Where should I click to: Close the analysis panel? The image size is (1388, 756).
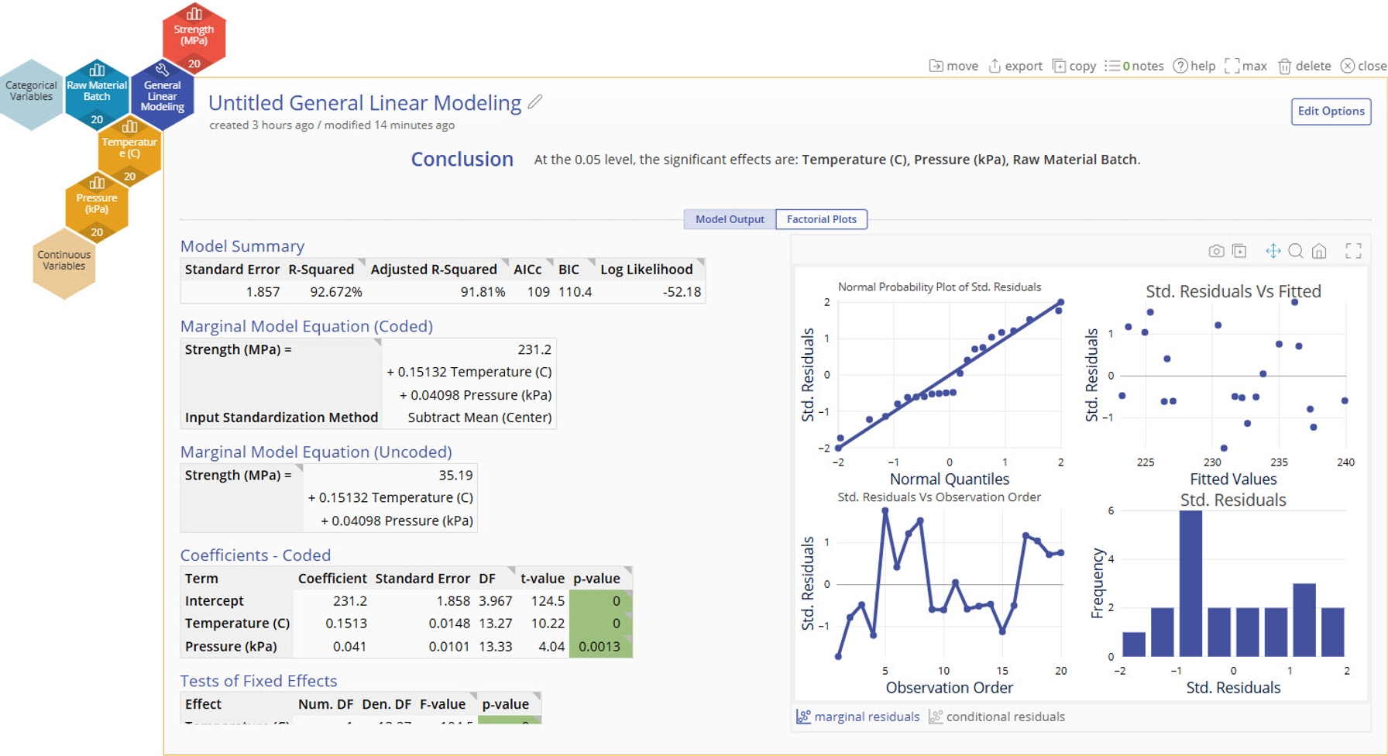(x=1363, y=66)
